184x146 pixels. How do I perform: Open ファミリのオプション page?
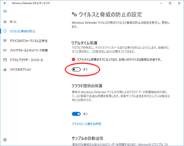pyautogui.click(x=20, y=70)
